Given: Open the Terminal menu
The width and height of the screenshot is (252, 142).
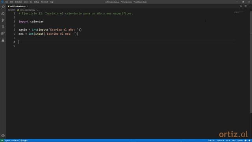Looking at the screenshot, I should click(44, 2).
